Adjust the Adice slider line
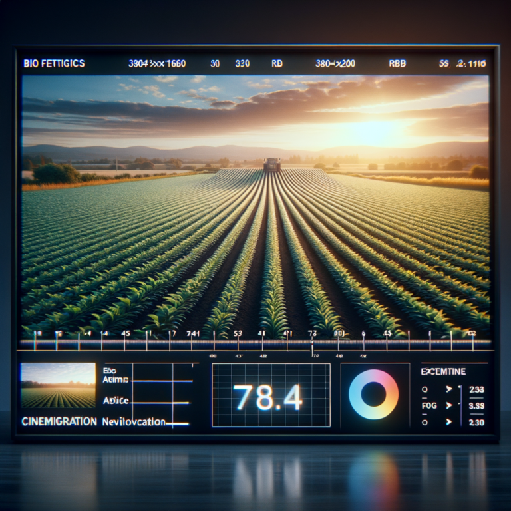 pyautogui.click(x=159, y=403)
